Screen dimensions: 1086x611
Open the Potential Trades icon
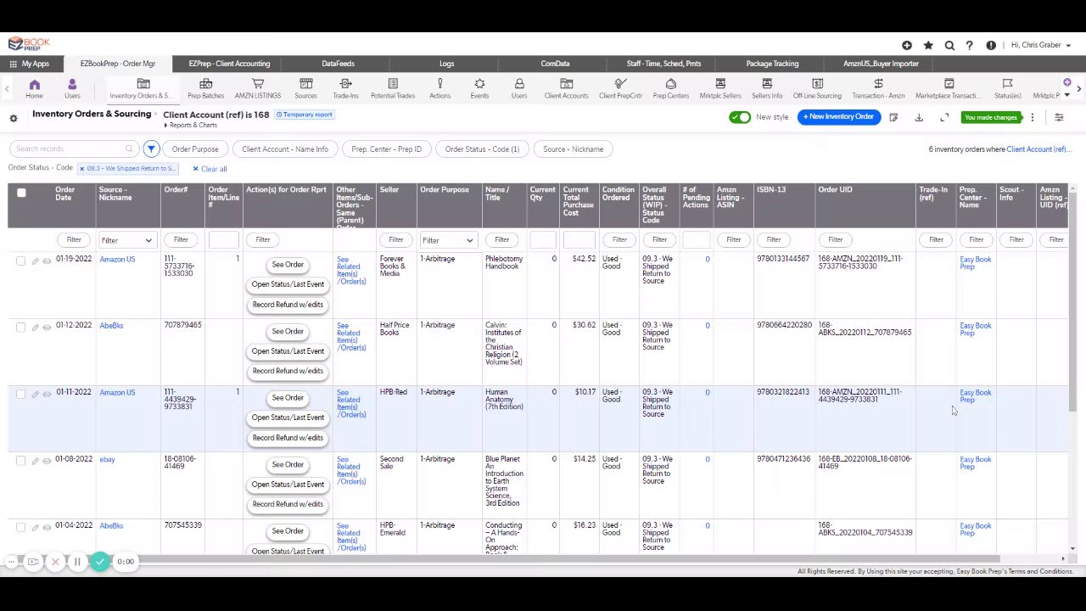click(392, 84)
